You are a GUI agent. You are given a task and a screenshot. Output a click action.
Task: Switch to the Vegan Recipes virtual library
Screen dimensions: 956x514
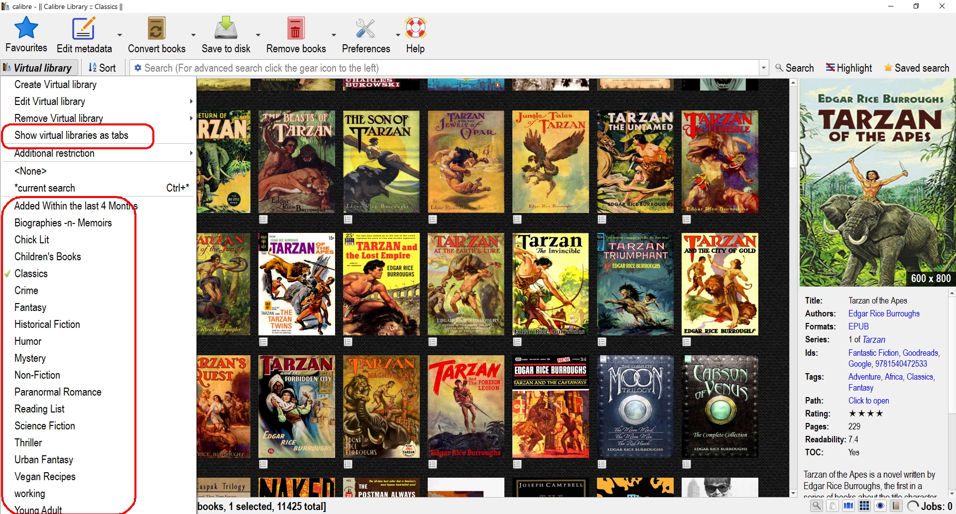[98, 477]
